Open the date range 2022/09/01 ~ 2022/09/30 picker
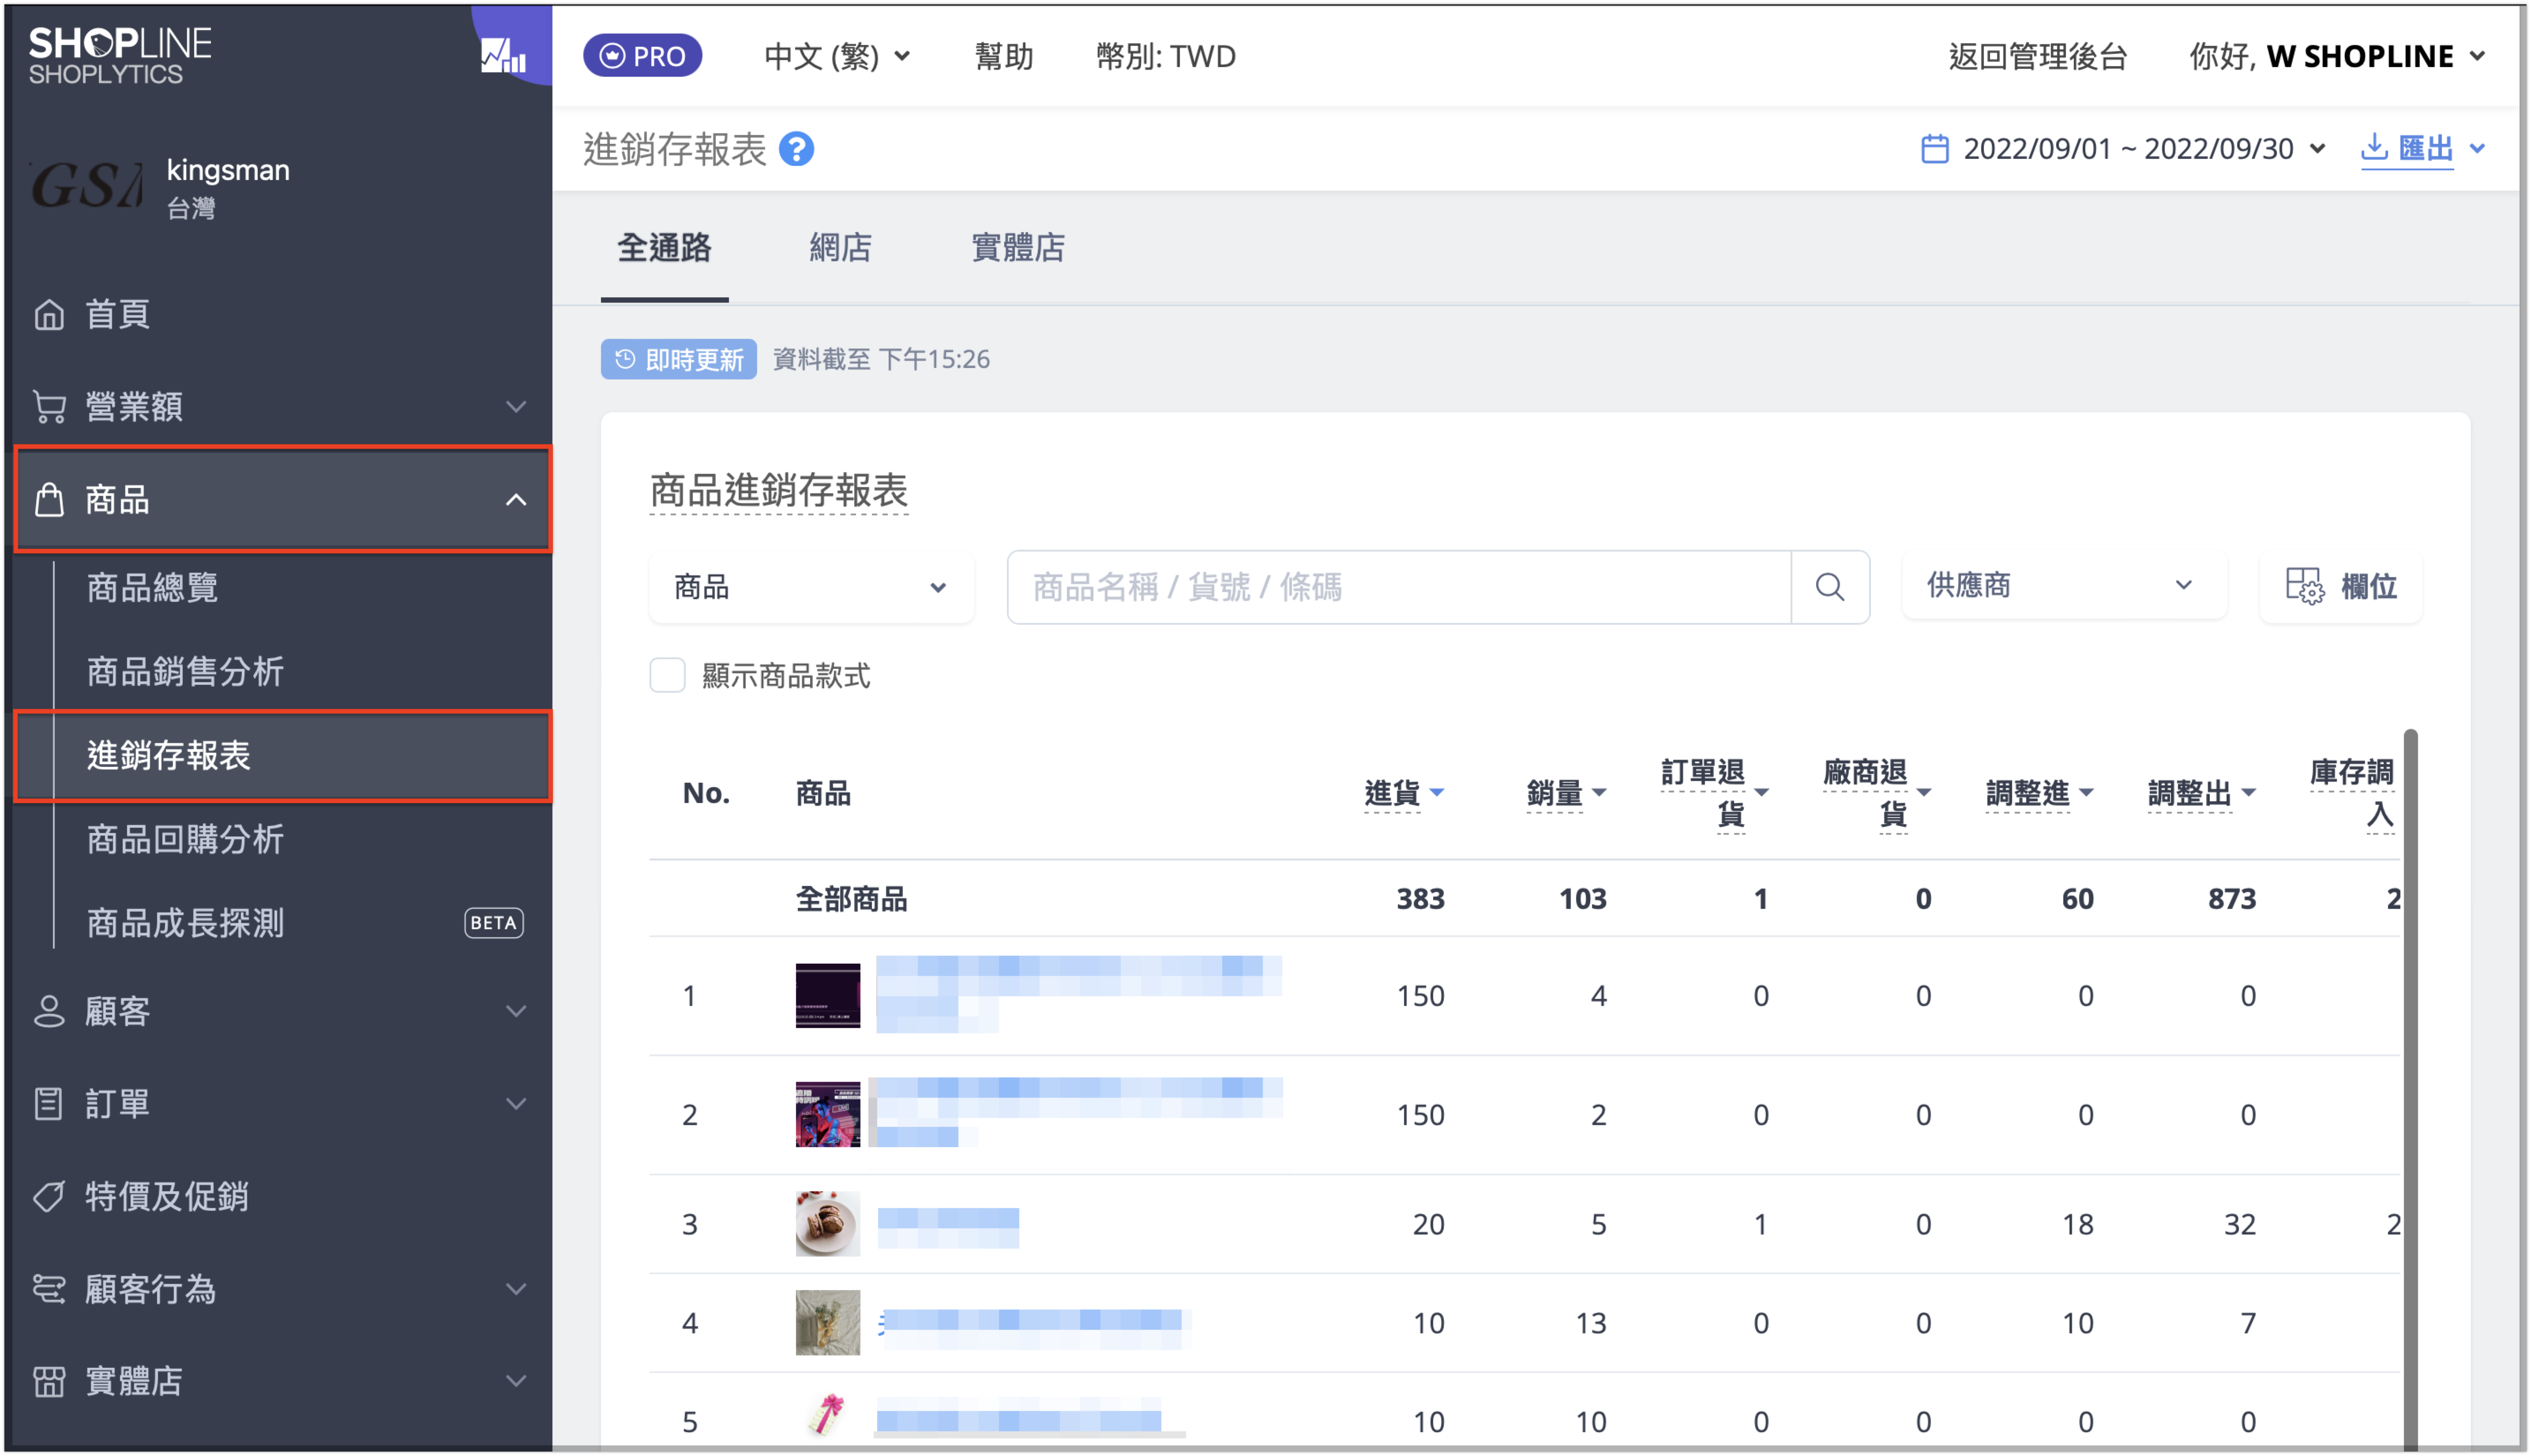This screenshot has width=2531, height=1456. (x=2123, y=149)
